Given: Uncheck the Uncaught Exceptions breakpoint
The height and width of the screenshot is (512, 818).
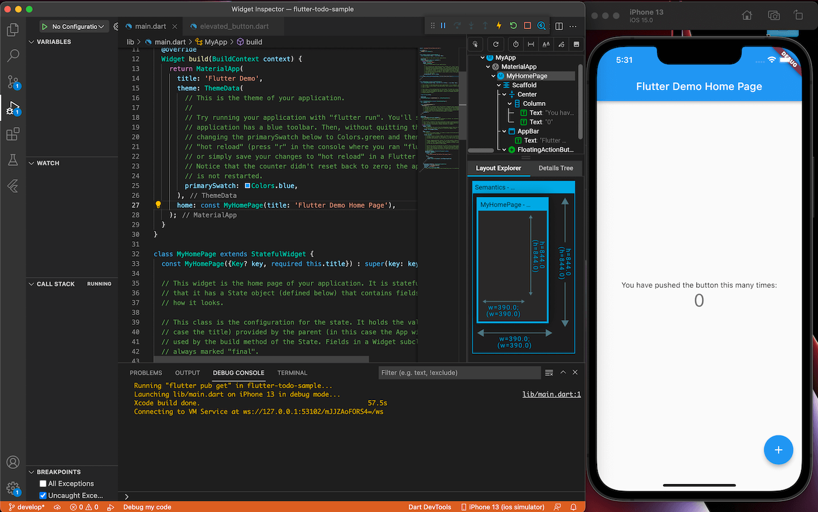Looking at the screenshot, I should 43,496.
